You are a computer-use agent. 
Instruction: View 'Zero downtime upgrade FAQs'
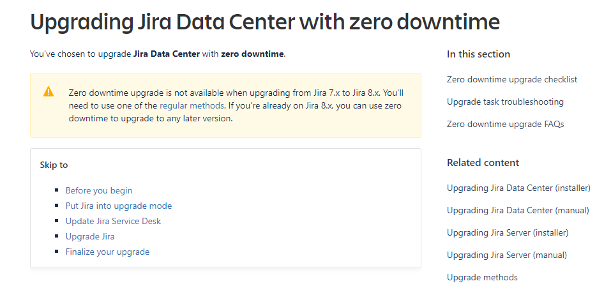pos(505,124)
